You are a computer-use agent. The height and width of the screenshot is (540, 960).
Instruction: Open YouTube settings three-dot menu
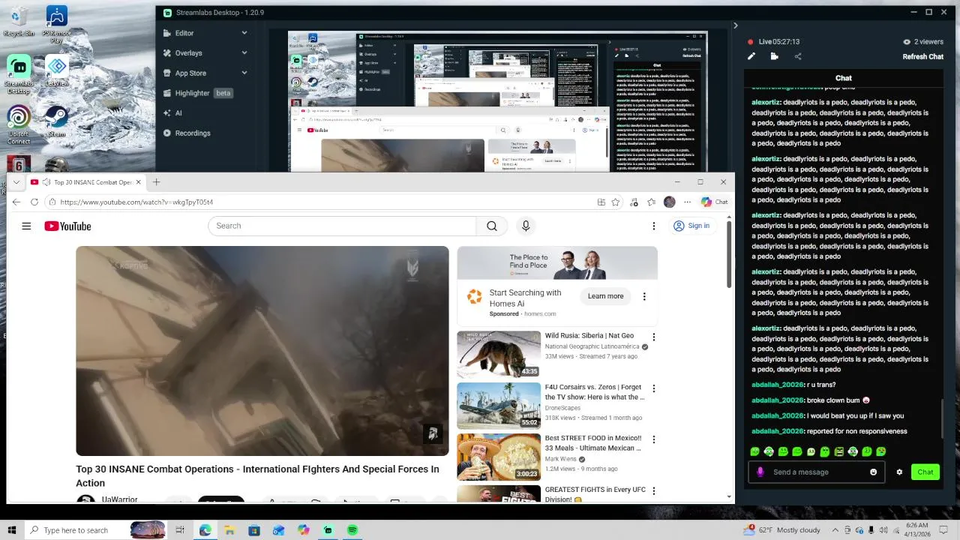[653, 226]
